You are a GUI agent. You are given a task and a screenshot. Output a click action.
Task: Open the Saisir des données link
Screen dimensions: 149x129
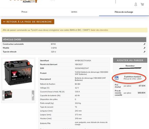(99, 30)
